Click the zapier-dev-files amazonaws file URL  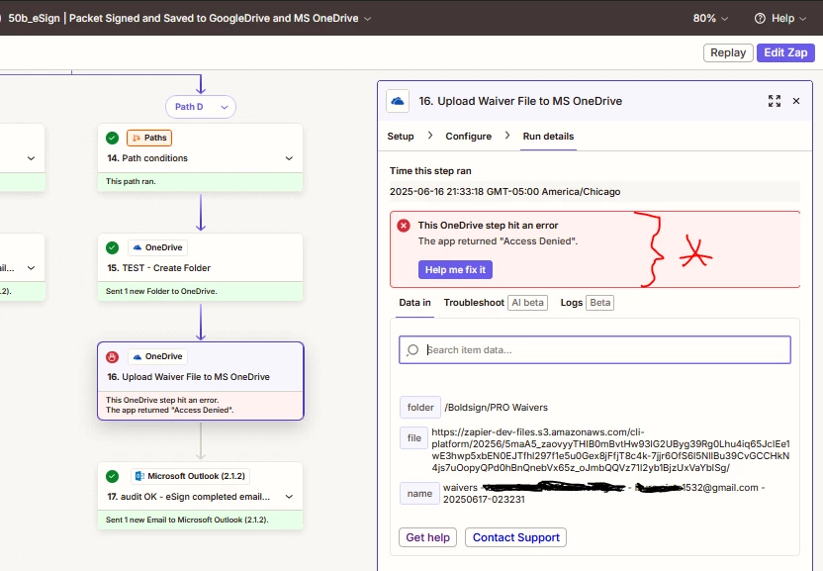pyautogui.click(x=610, y=449)
